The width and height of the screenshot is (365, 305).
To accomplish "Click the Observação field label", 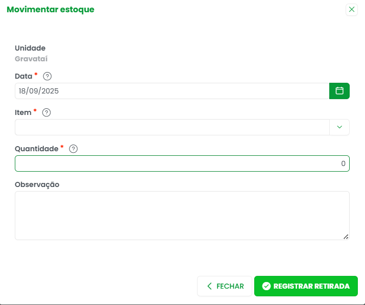I will 37,184.
